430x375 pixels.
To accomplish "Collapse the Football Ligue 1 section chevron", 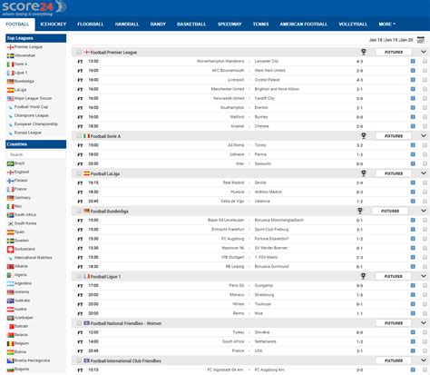I will [424, 276].
